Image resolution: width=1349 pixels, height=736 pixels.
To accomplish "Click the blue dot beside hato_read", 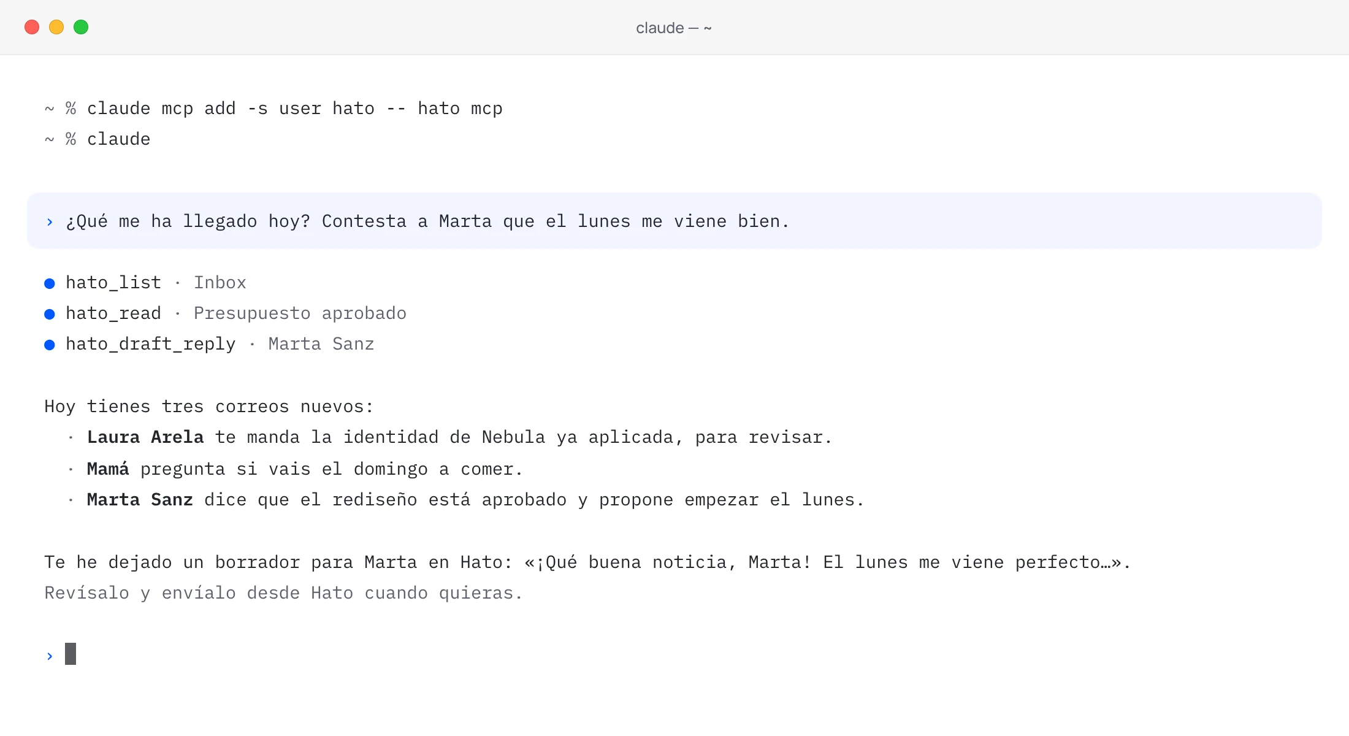I will click(x=50, y=314).
